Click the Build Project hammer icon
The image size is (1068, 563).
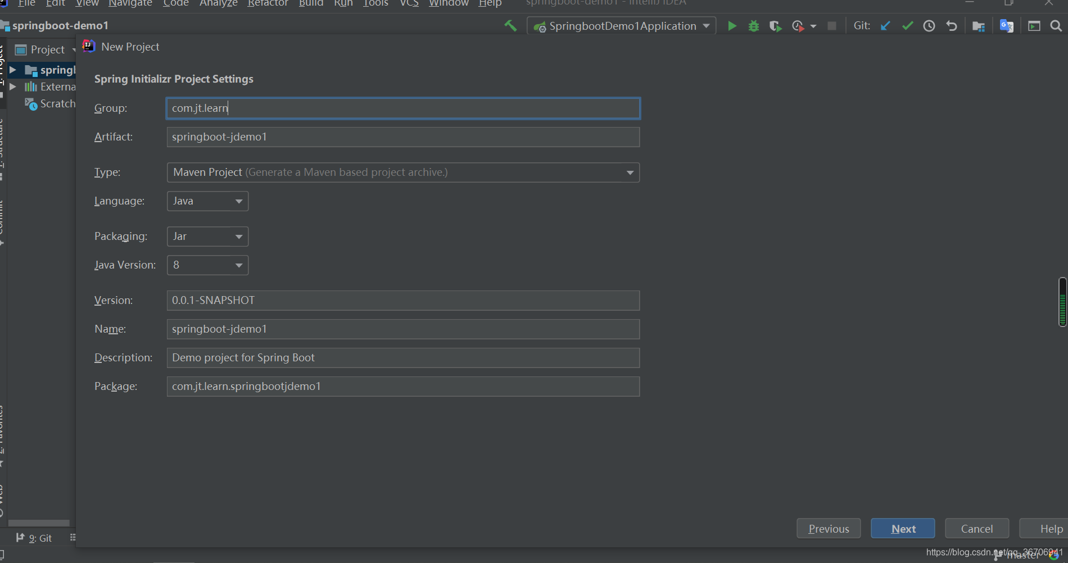pyautogui.click(x=510, y=26)
